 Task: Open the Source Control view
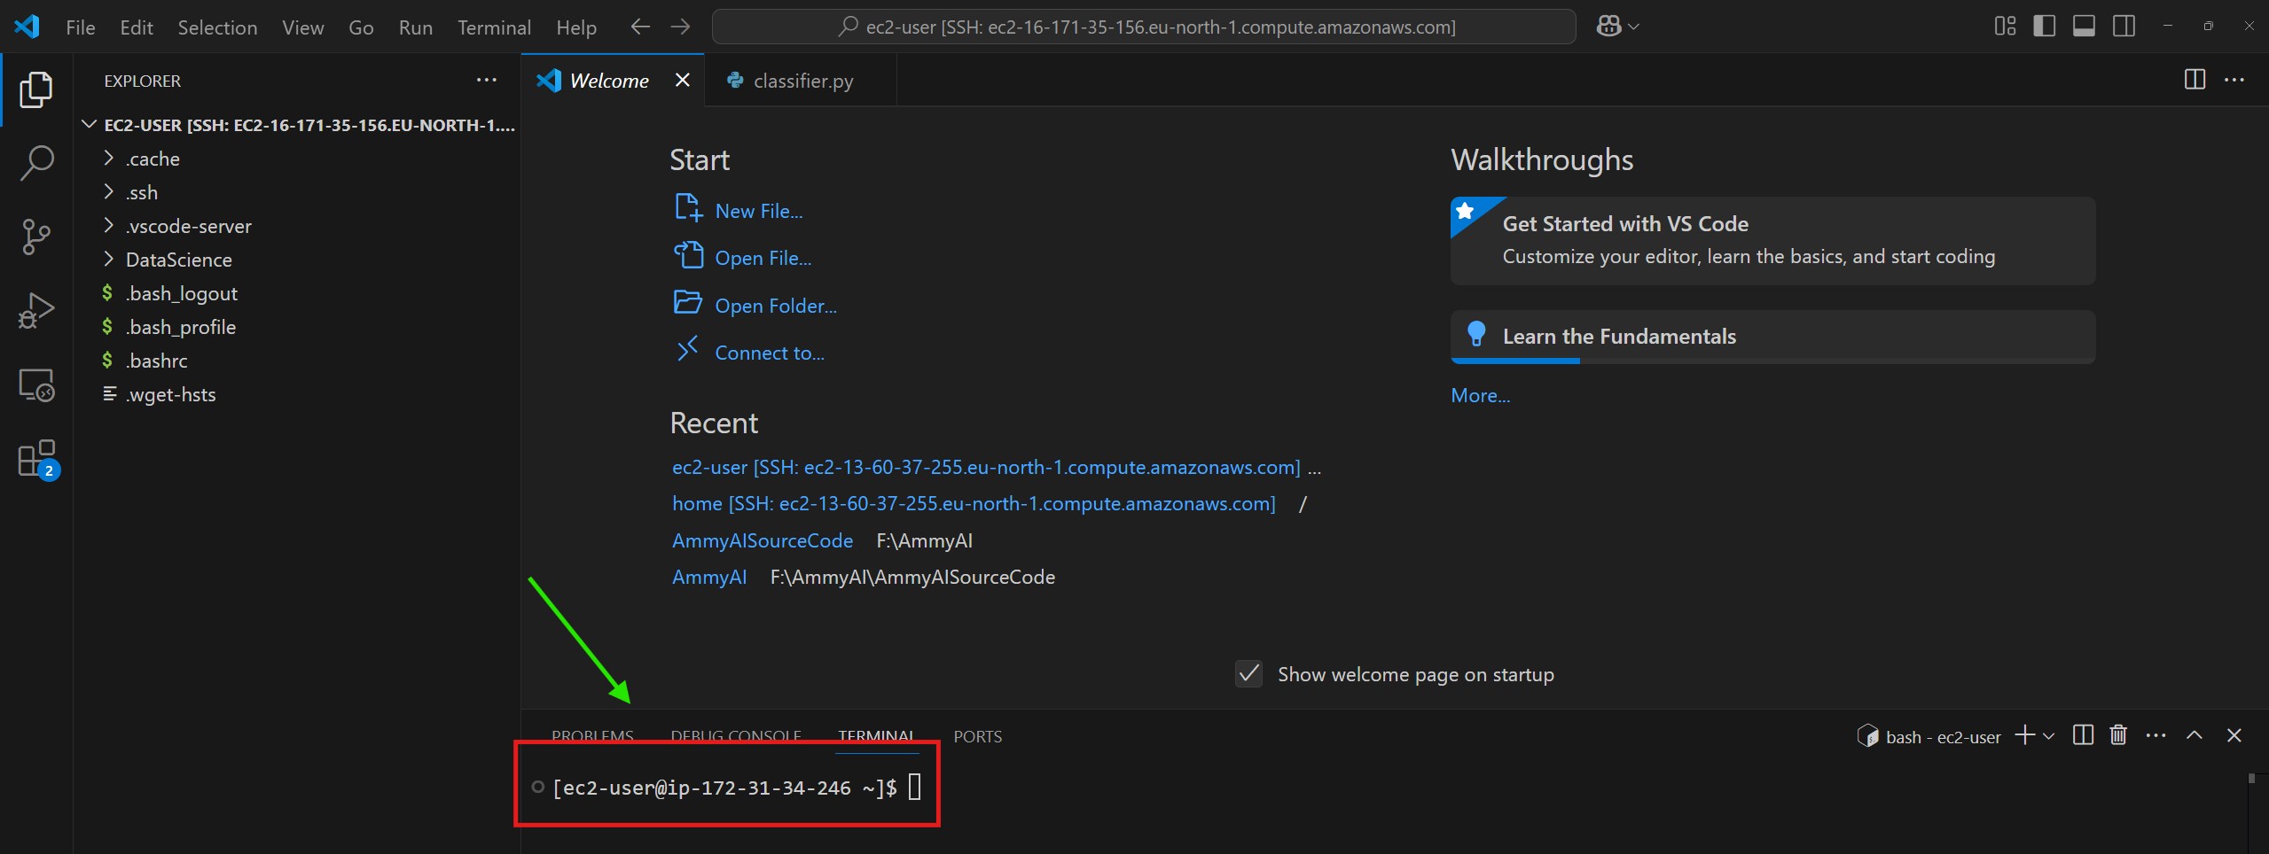pos(36,237)
